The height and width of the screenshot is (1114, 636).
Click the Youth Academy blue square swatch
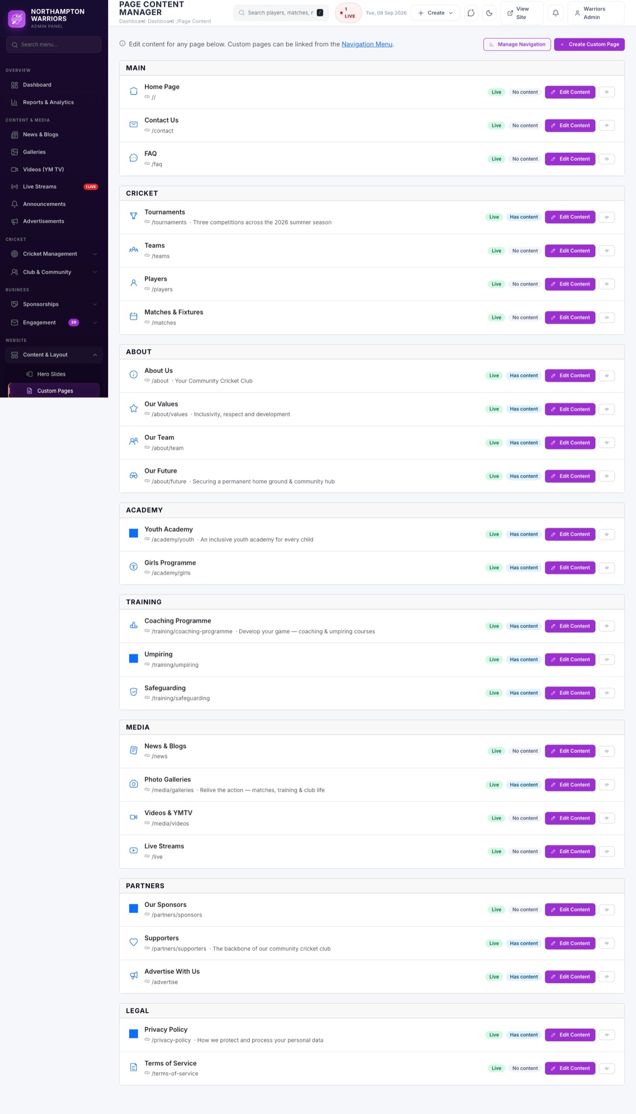pyautogui.click(x=134, y=533)
